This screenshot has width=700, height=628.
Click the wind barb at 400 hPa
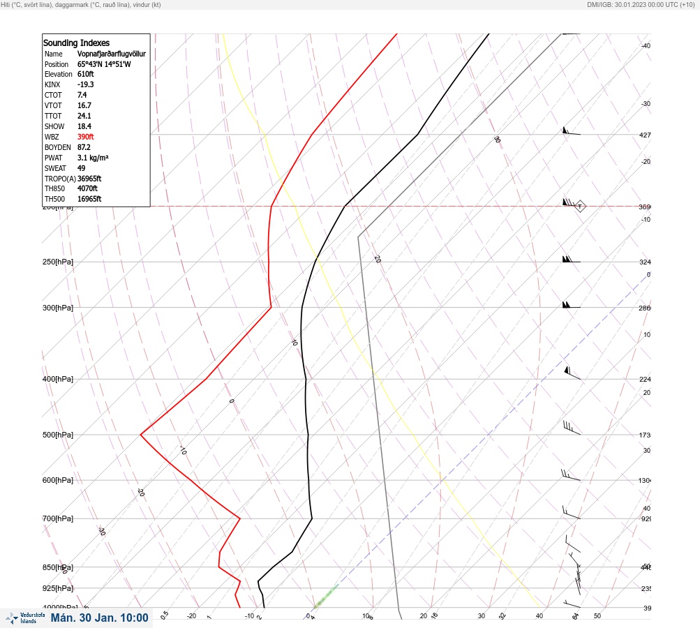[x=572, y=373]
